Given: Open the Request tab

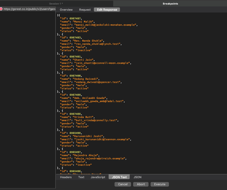Looking at the screenshot, I should coord(85,9).
